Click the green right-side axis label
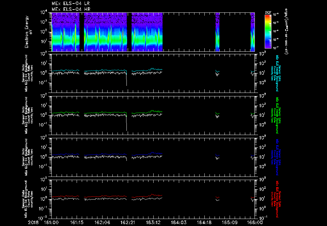This screenshot has width=327, height=226. (x=275, y=115)
